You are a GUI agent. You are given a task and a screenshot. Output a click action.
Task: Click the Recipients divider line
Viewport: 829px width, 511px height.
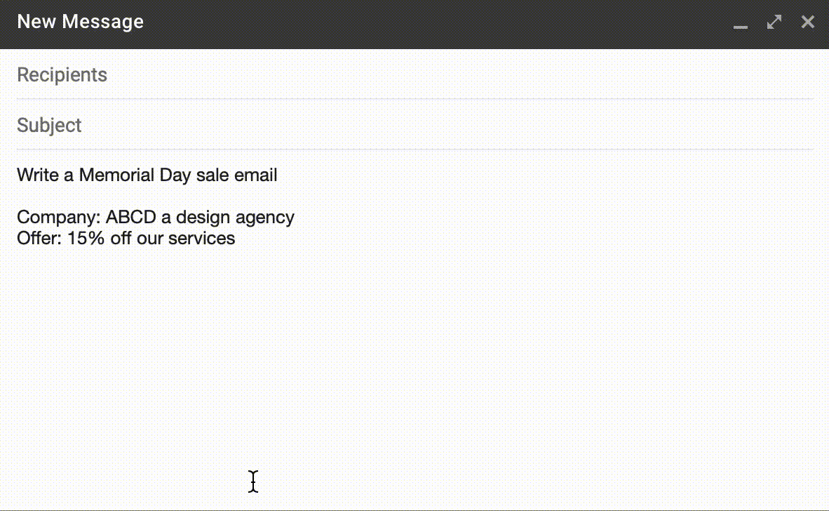(414, 99)
